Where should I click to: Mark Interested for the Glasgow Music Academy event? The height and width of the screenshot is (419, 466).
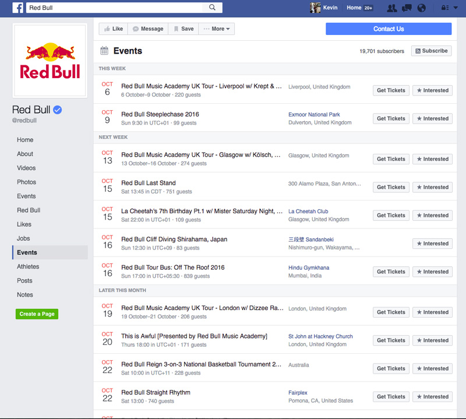(432, 159)
